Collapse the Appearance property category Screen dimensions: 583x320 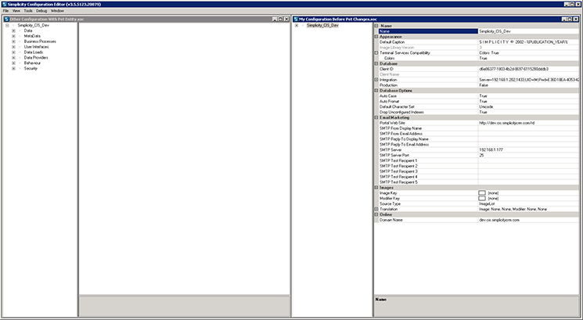[x=376, y=37]
